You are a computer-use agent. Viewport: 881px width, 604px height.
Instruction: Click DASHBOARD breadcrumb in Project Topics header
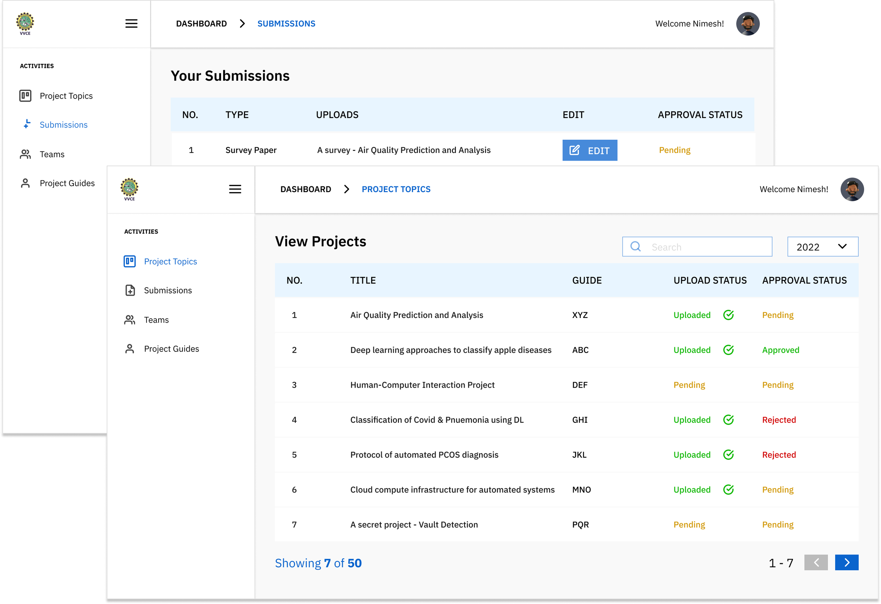305,189
